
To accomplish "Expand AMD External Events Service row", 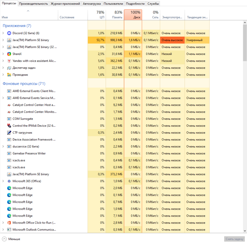I will point(3,98).
